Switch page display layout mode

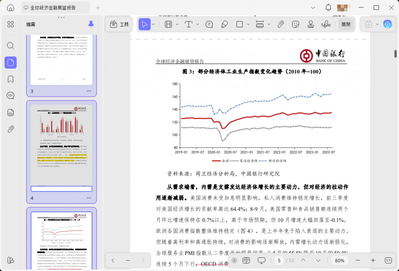[x=246, y=260]
